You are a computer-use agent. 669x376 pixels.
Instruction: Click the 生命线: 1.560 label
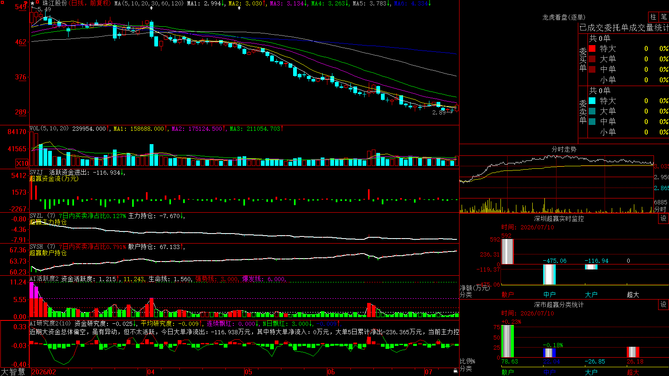pos(170,279)
